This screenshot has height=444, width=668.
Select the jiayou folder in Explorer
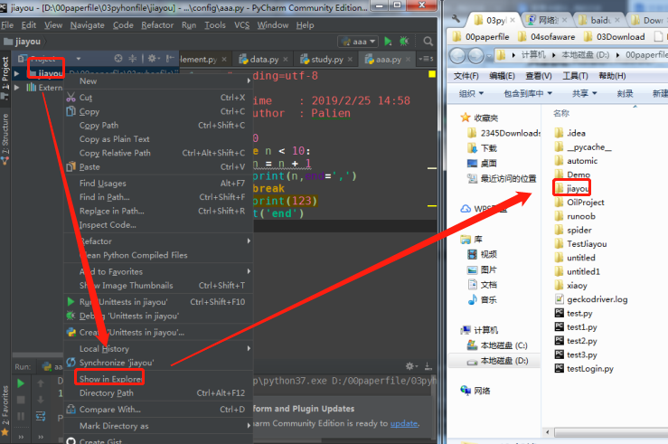(x=572, y=188)
